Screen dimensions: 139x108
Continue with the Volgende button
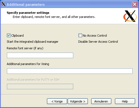click(x=78, y=101)
